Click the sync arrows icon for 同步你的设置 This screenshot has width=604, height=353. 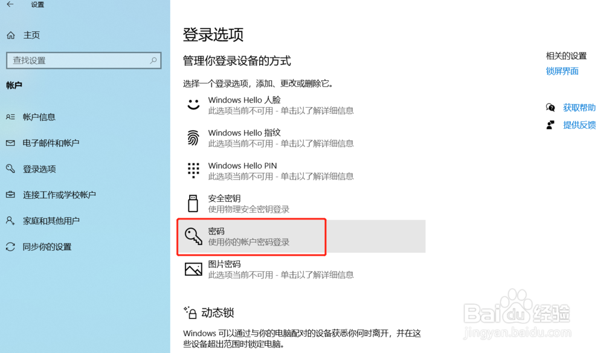click(10, 247)
